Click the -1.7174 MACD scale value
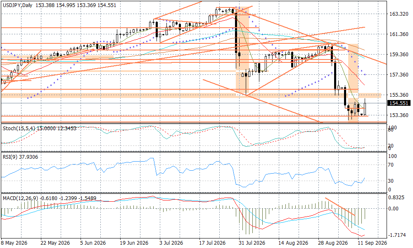Screen dimensions: 413x248 [398, 234]
